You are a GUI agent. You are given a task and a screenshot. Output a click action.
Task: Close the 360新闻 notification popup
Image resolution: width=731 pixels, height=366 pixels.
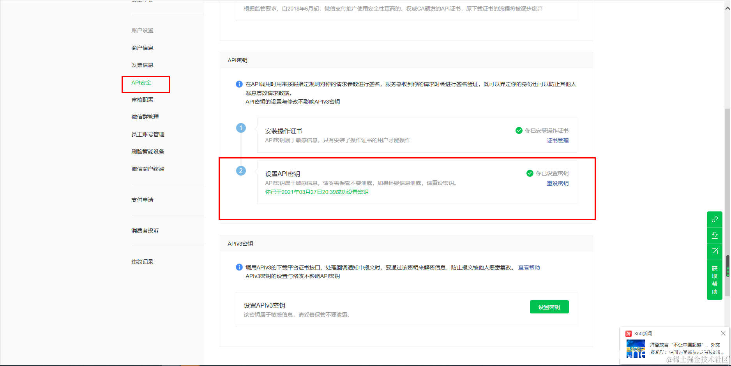point(723,333)
